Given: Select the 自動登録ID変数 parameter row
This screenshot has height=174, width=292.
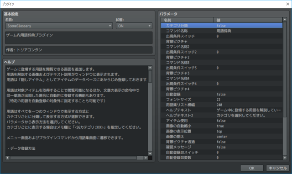Looking at the screenshot, I should 222,158.
